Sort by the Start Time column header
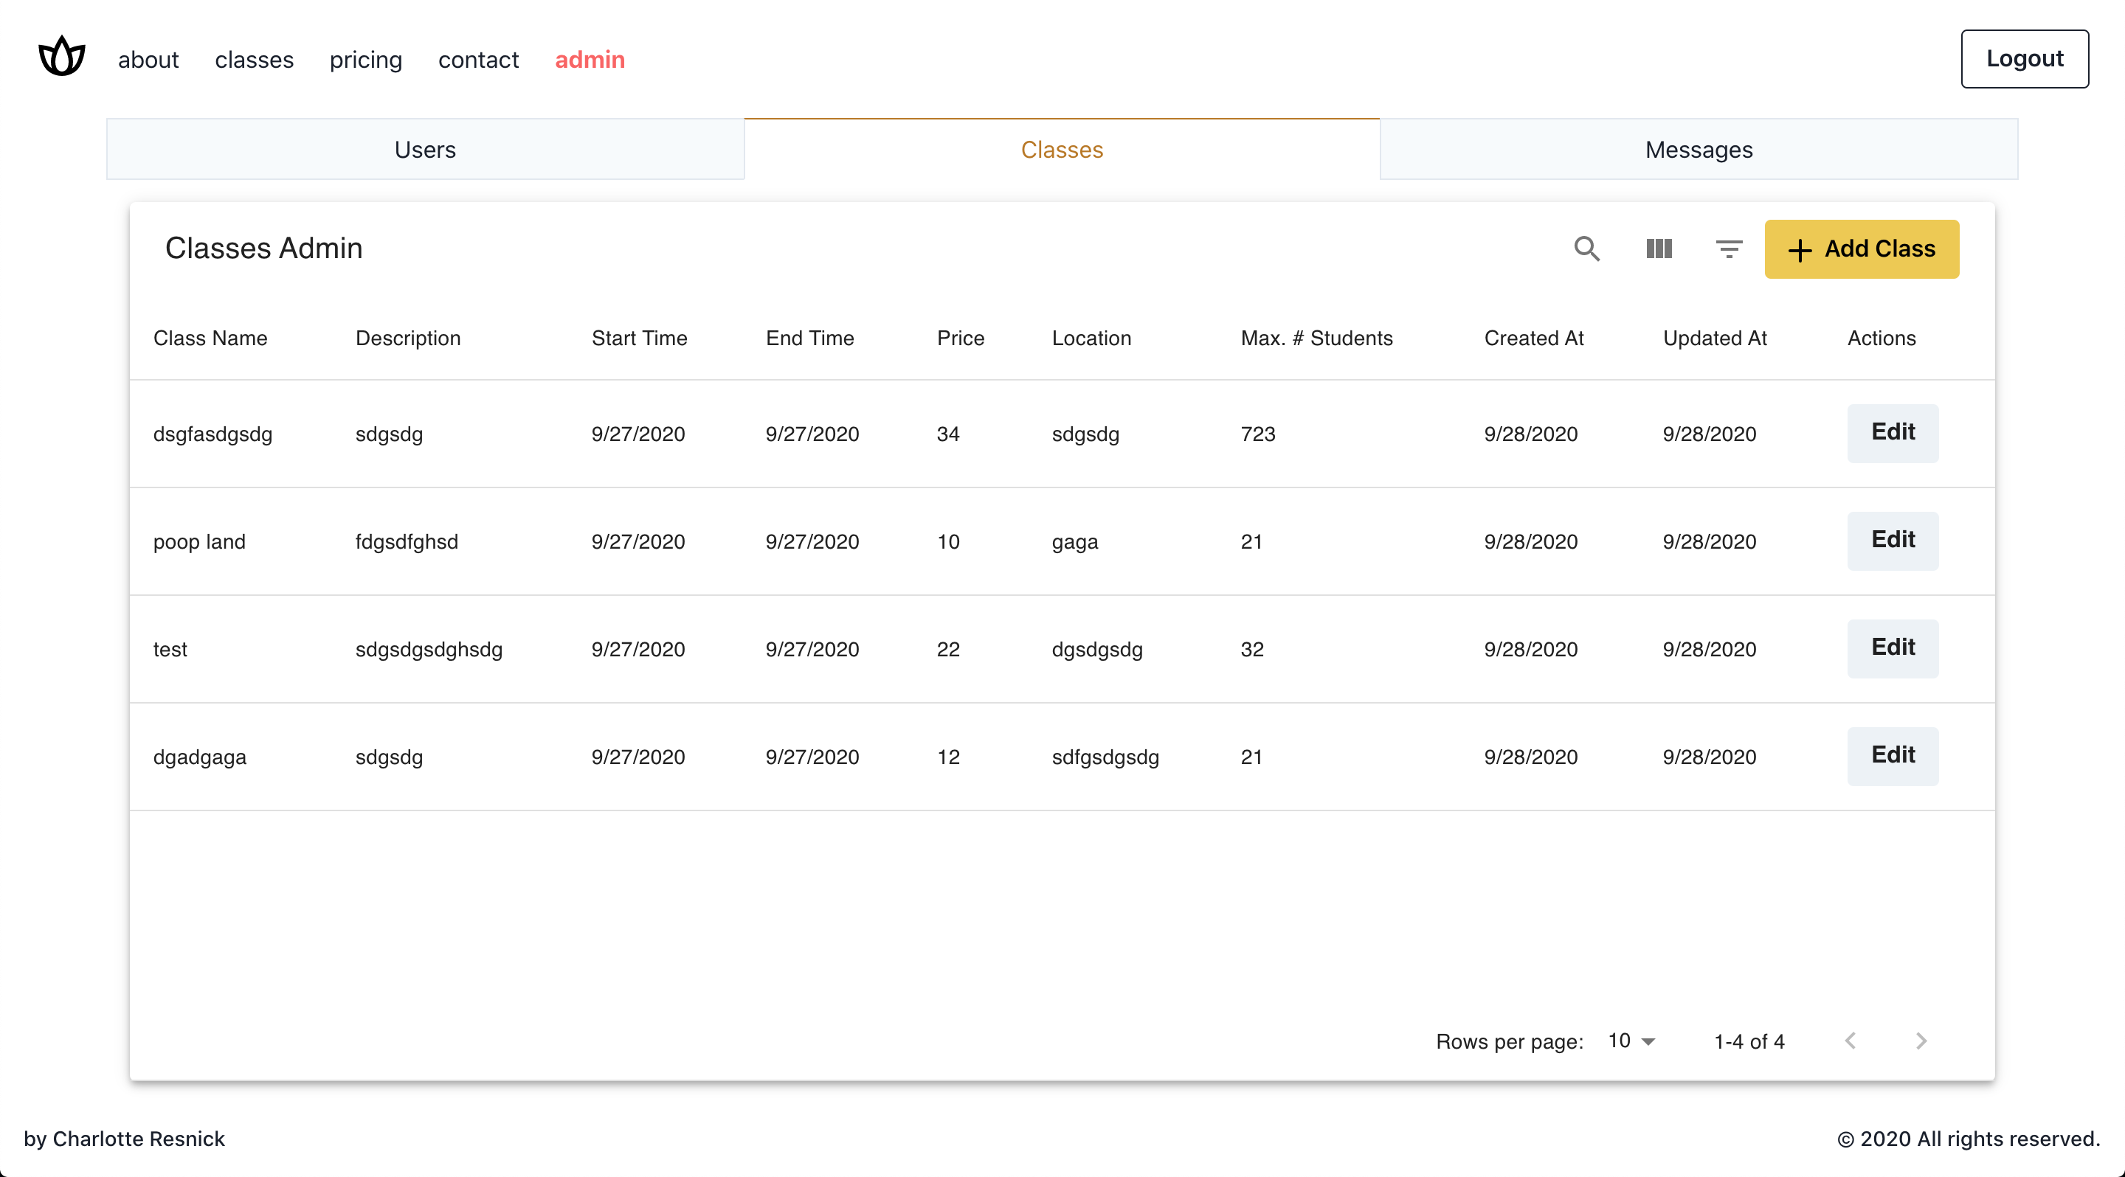The height and width of the screenshot is (1177, 2125). [639, 338]
